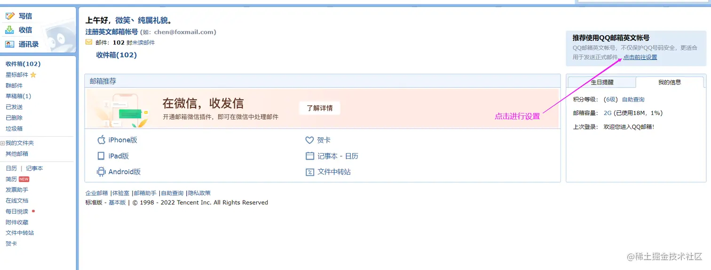Click the 未读邮件 link
Screen dimensions: 711x270
click(143, 43)
